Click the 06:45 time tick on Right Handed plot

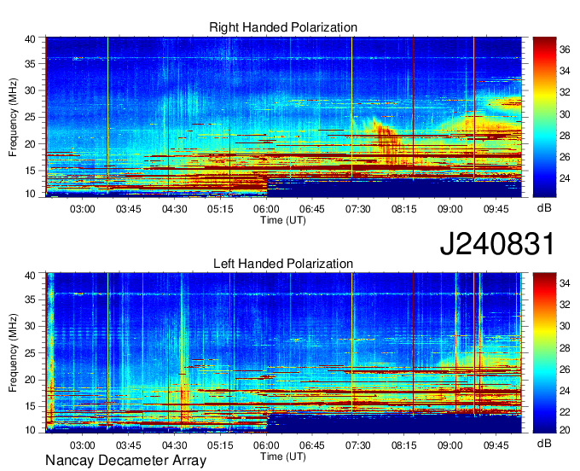click(x=312, y=209)
